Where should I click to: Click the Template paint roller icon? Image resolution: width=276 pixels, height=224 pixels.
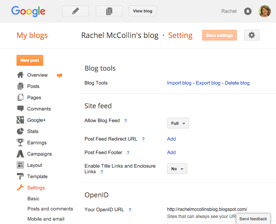[x=20, y=176]
